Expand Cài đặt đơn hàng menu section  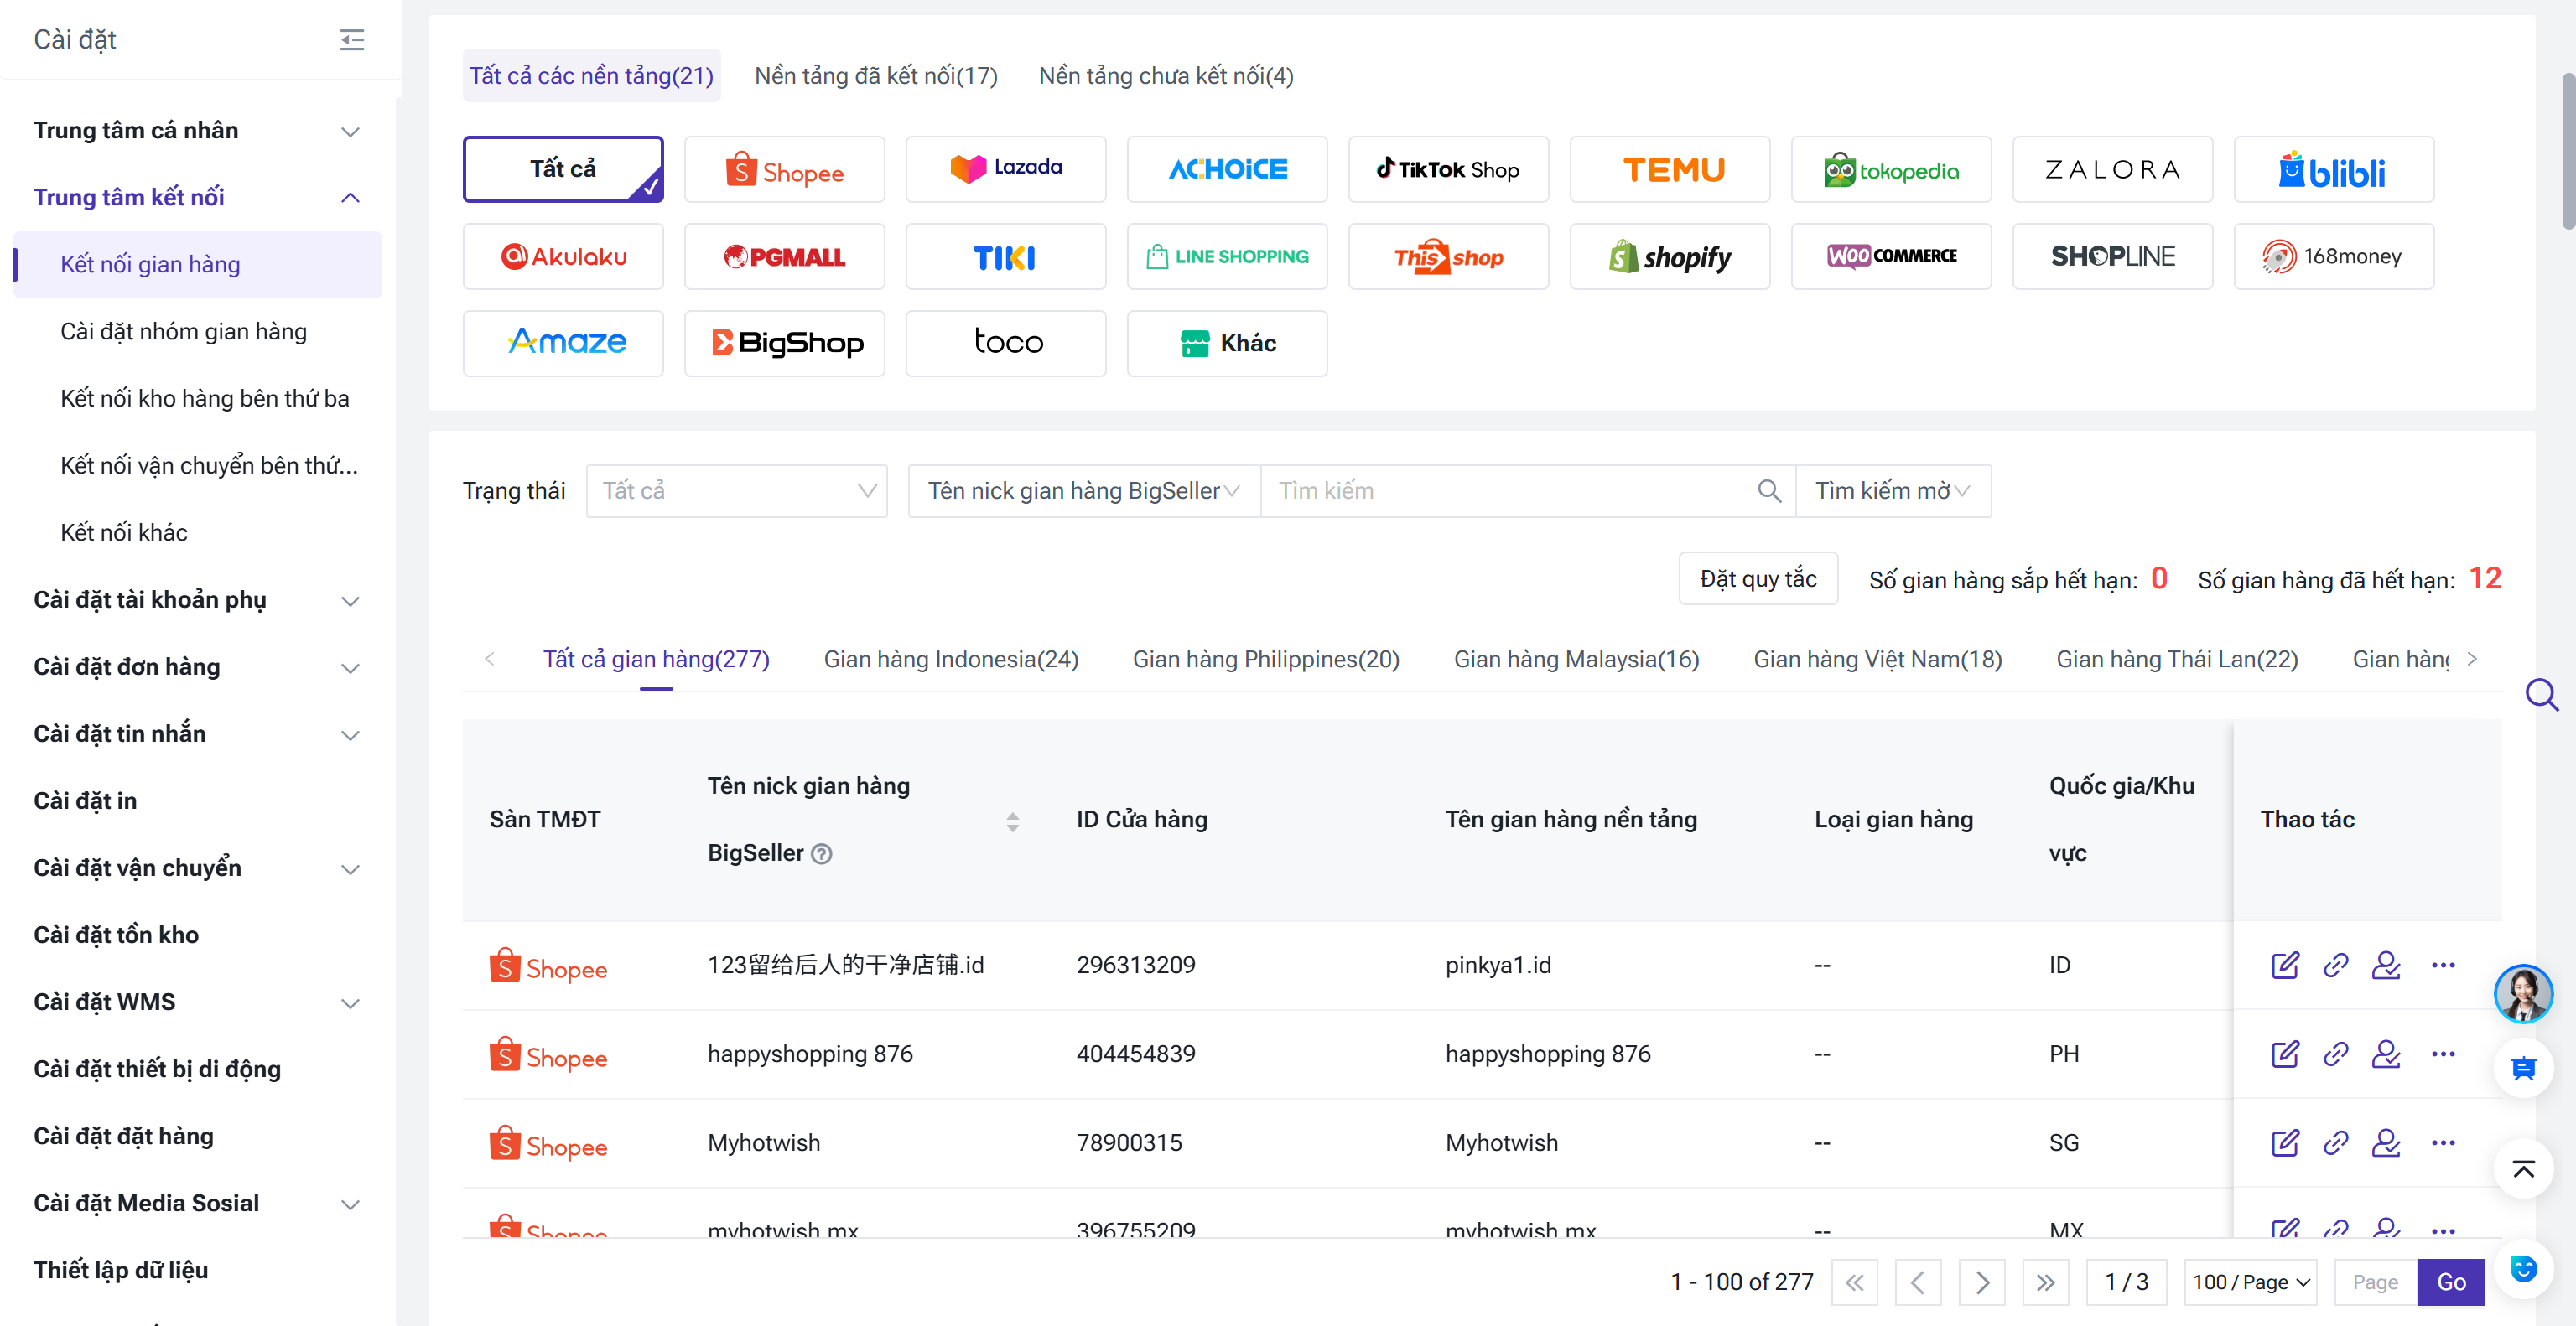click(x=197, y=666)
